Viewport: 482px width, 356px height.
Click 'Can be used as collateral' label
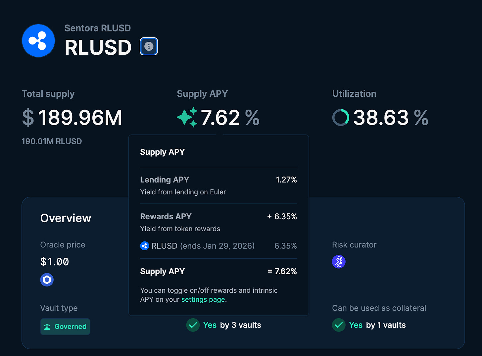pos(379,308)
